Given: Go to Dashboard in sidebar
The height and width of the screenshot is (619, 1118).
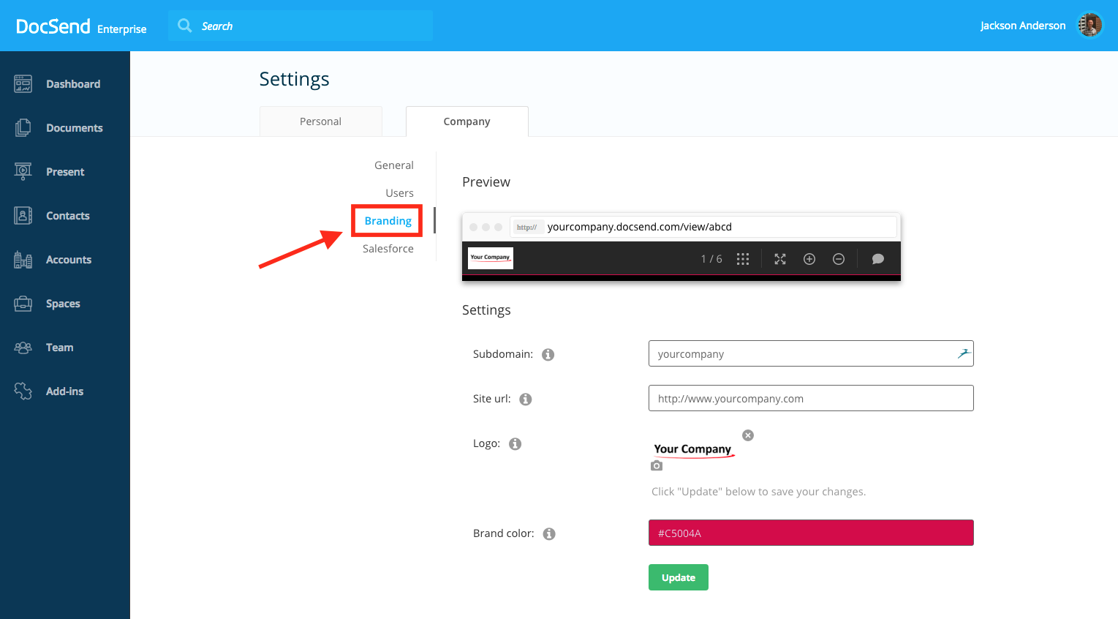Looking at the screenshot, I should pyautogui.click(x=73, y=84).
